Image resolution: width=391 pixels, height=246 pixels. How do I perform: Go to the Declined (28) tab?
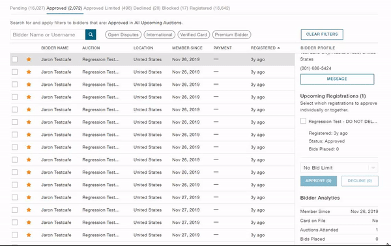[x=147, y=8]
